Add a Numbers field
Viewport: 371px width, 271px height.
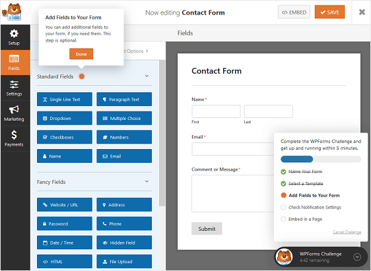(x=124, y=137)
